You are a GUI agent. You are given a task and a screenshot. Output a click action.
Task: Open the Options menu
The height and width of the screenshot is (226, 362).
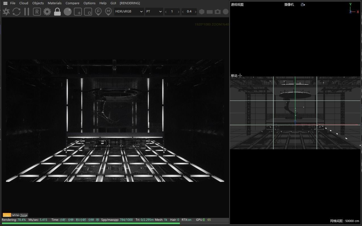pyautogui.click(x=90, y=3)
